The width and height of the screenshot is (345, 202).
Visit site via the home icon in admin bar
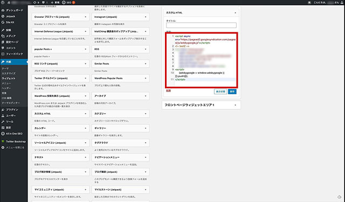point(9,2)
